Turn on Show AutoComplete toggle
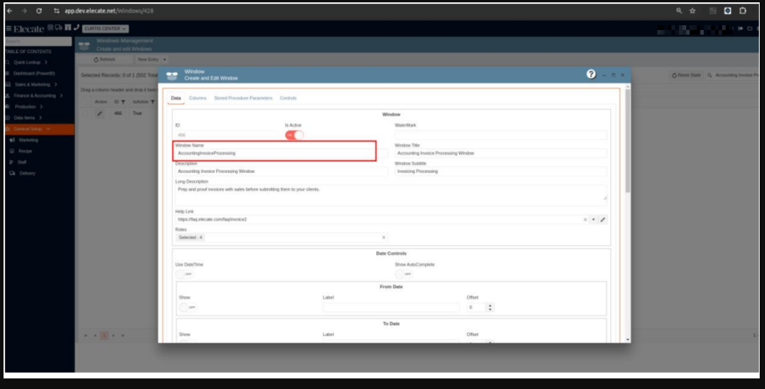The image size is (765, 389). [x=404, y=274]
